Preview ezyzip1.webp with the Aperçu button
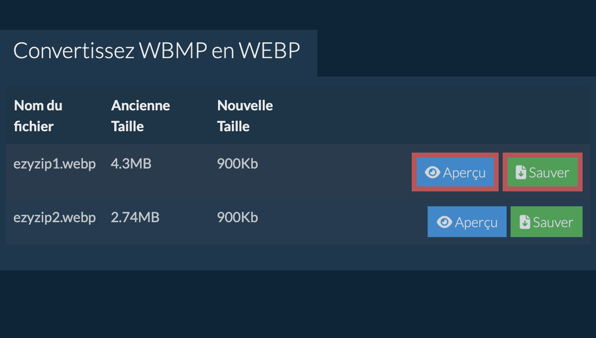 [x=455, y=172]
